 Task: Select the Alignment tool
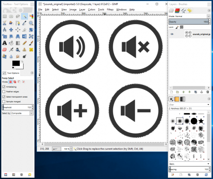18,30
